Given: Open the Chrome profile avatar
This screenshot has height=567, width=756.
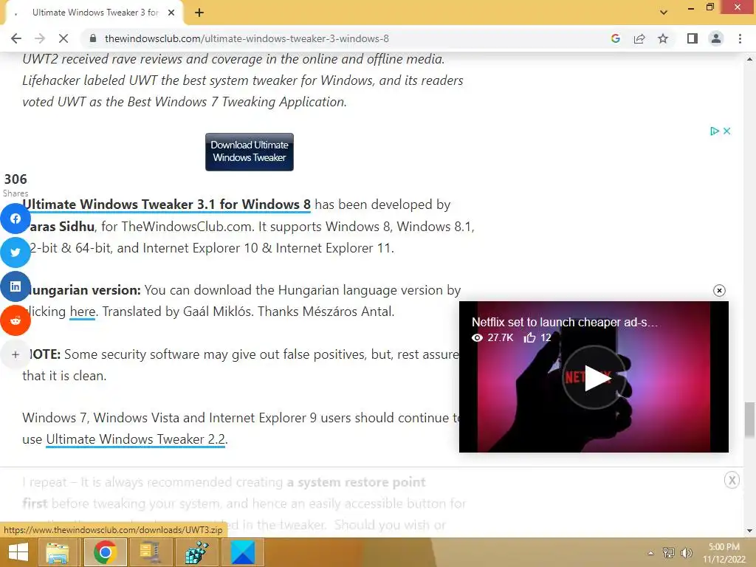Looking at the screenshot, I should coord(716,38).
